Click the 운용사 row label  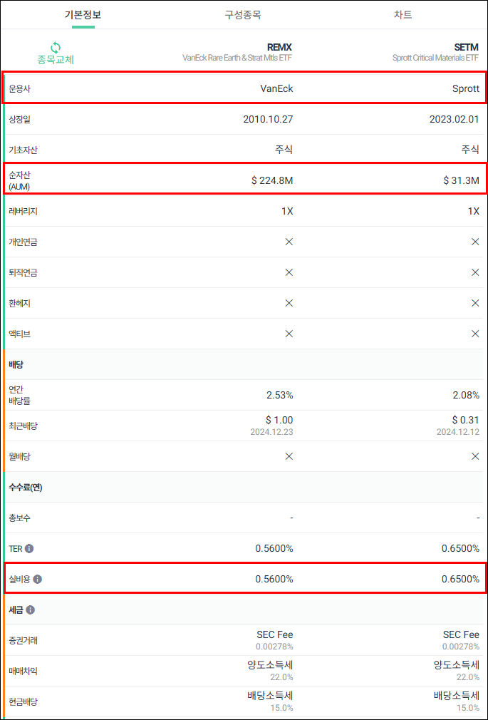(x=20, y=88)
